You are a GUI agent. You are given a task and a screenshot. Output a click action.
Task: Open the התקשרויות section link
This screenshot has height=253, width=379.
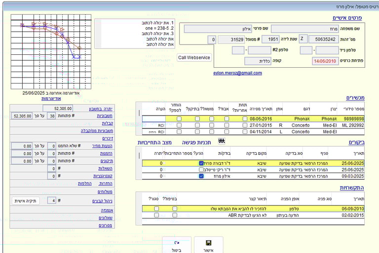352,188
